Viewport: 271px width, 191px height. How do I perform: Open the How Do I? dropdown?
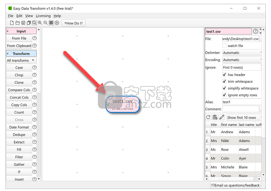click(74, 23)
